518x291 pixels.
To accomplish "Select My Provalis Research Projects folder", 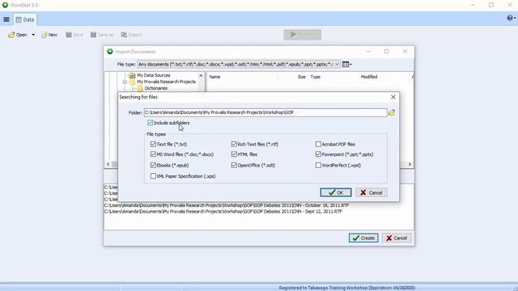I will pos(166,82).
